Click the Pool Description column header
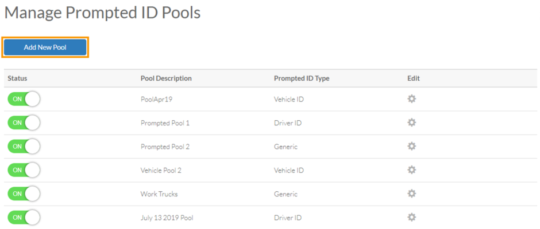 [x=166, y=78]
